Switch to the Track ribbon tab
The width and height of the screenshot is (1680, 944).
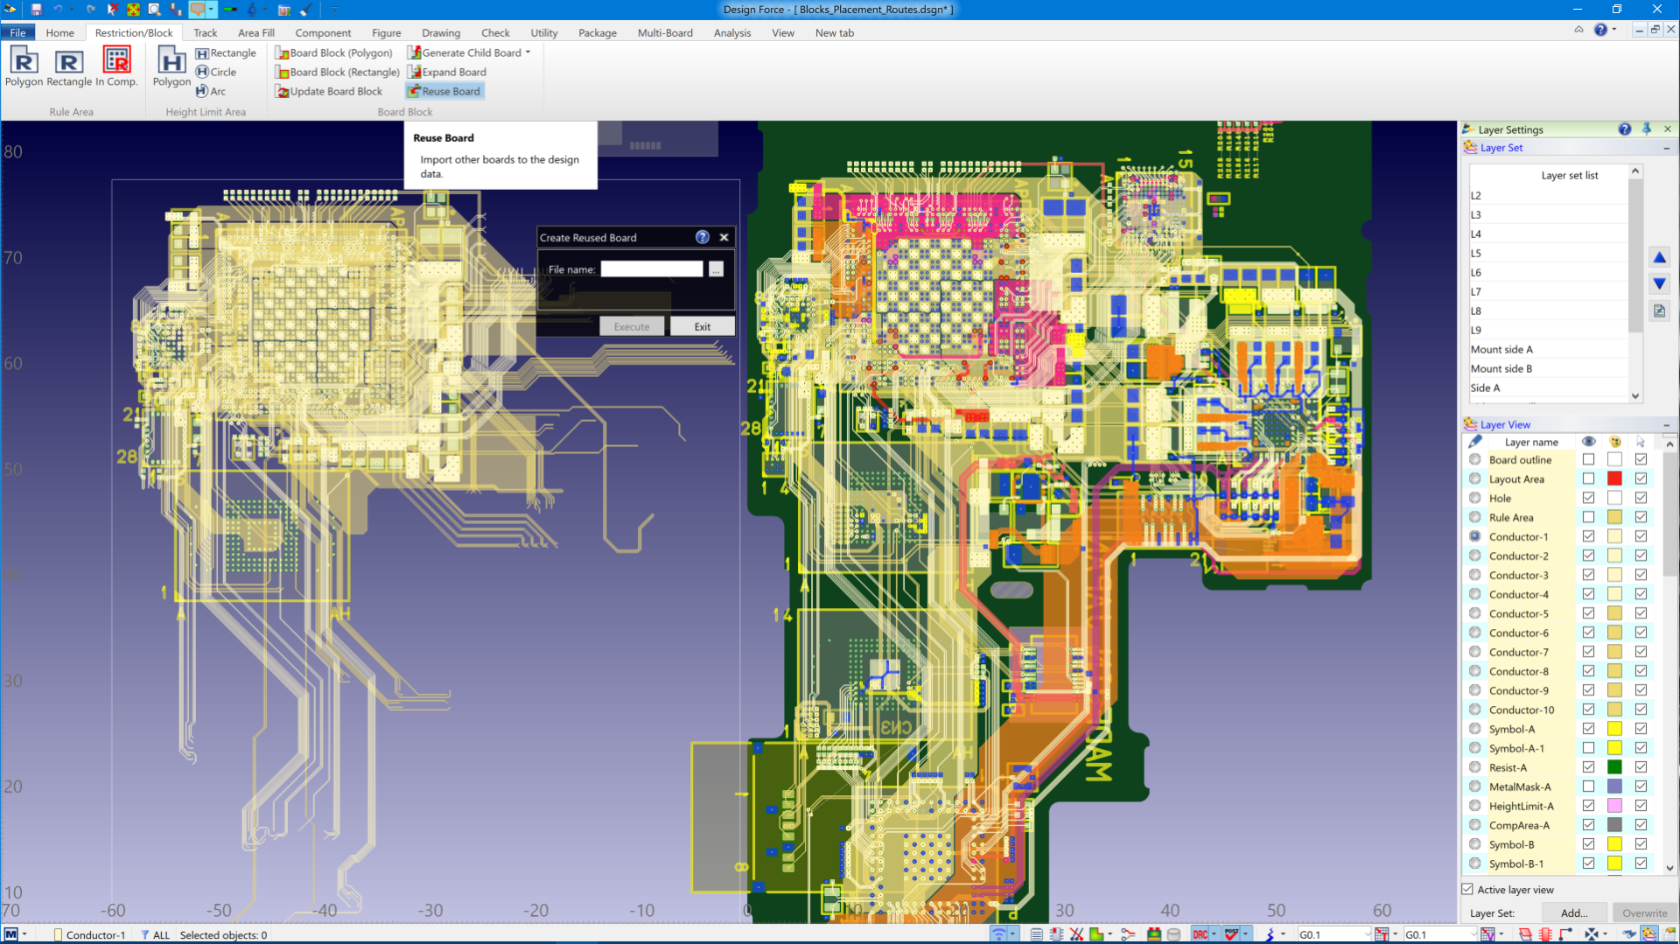coord(205,32)
